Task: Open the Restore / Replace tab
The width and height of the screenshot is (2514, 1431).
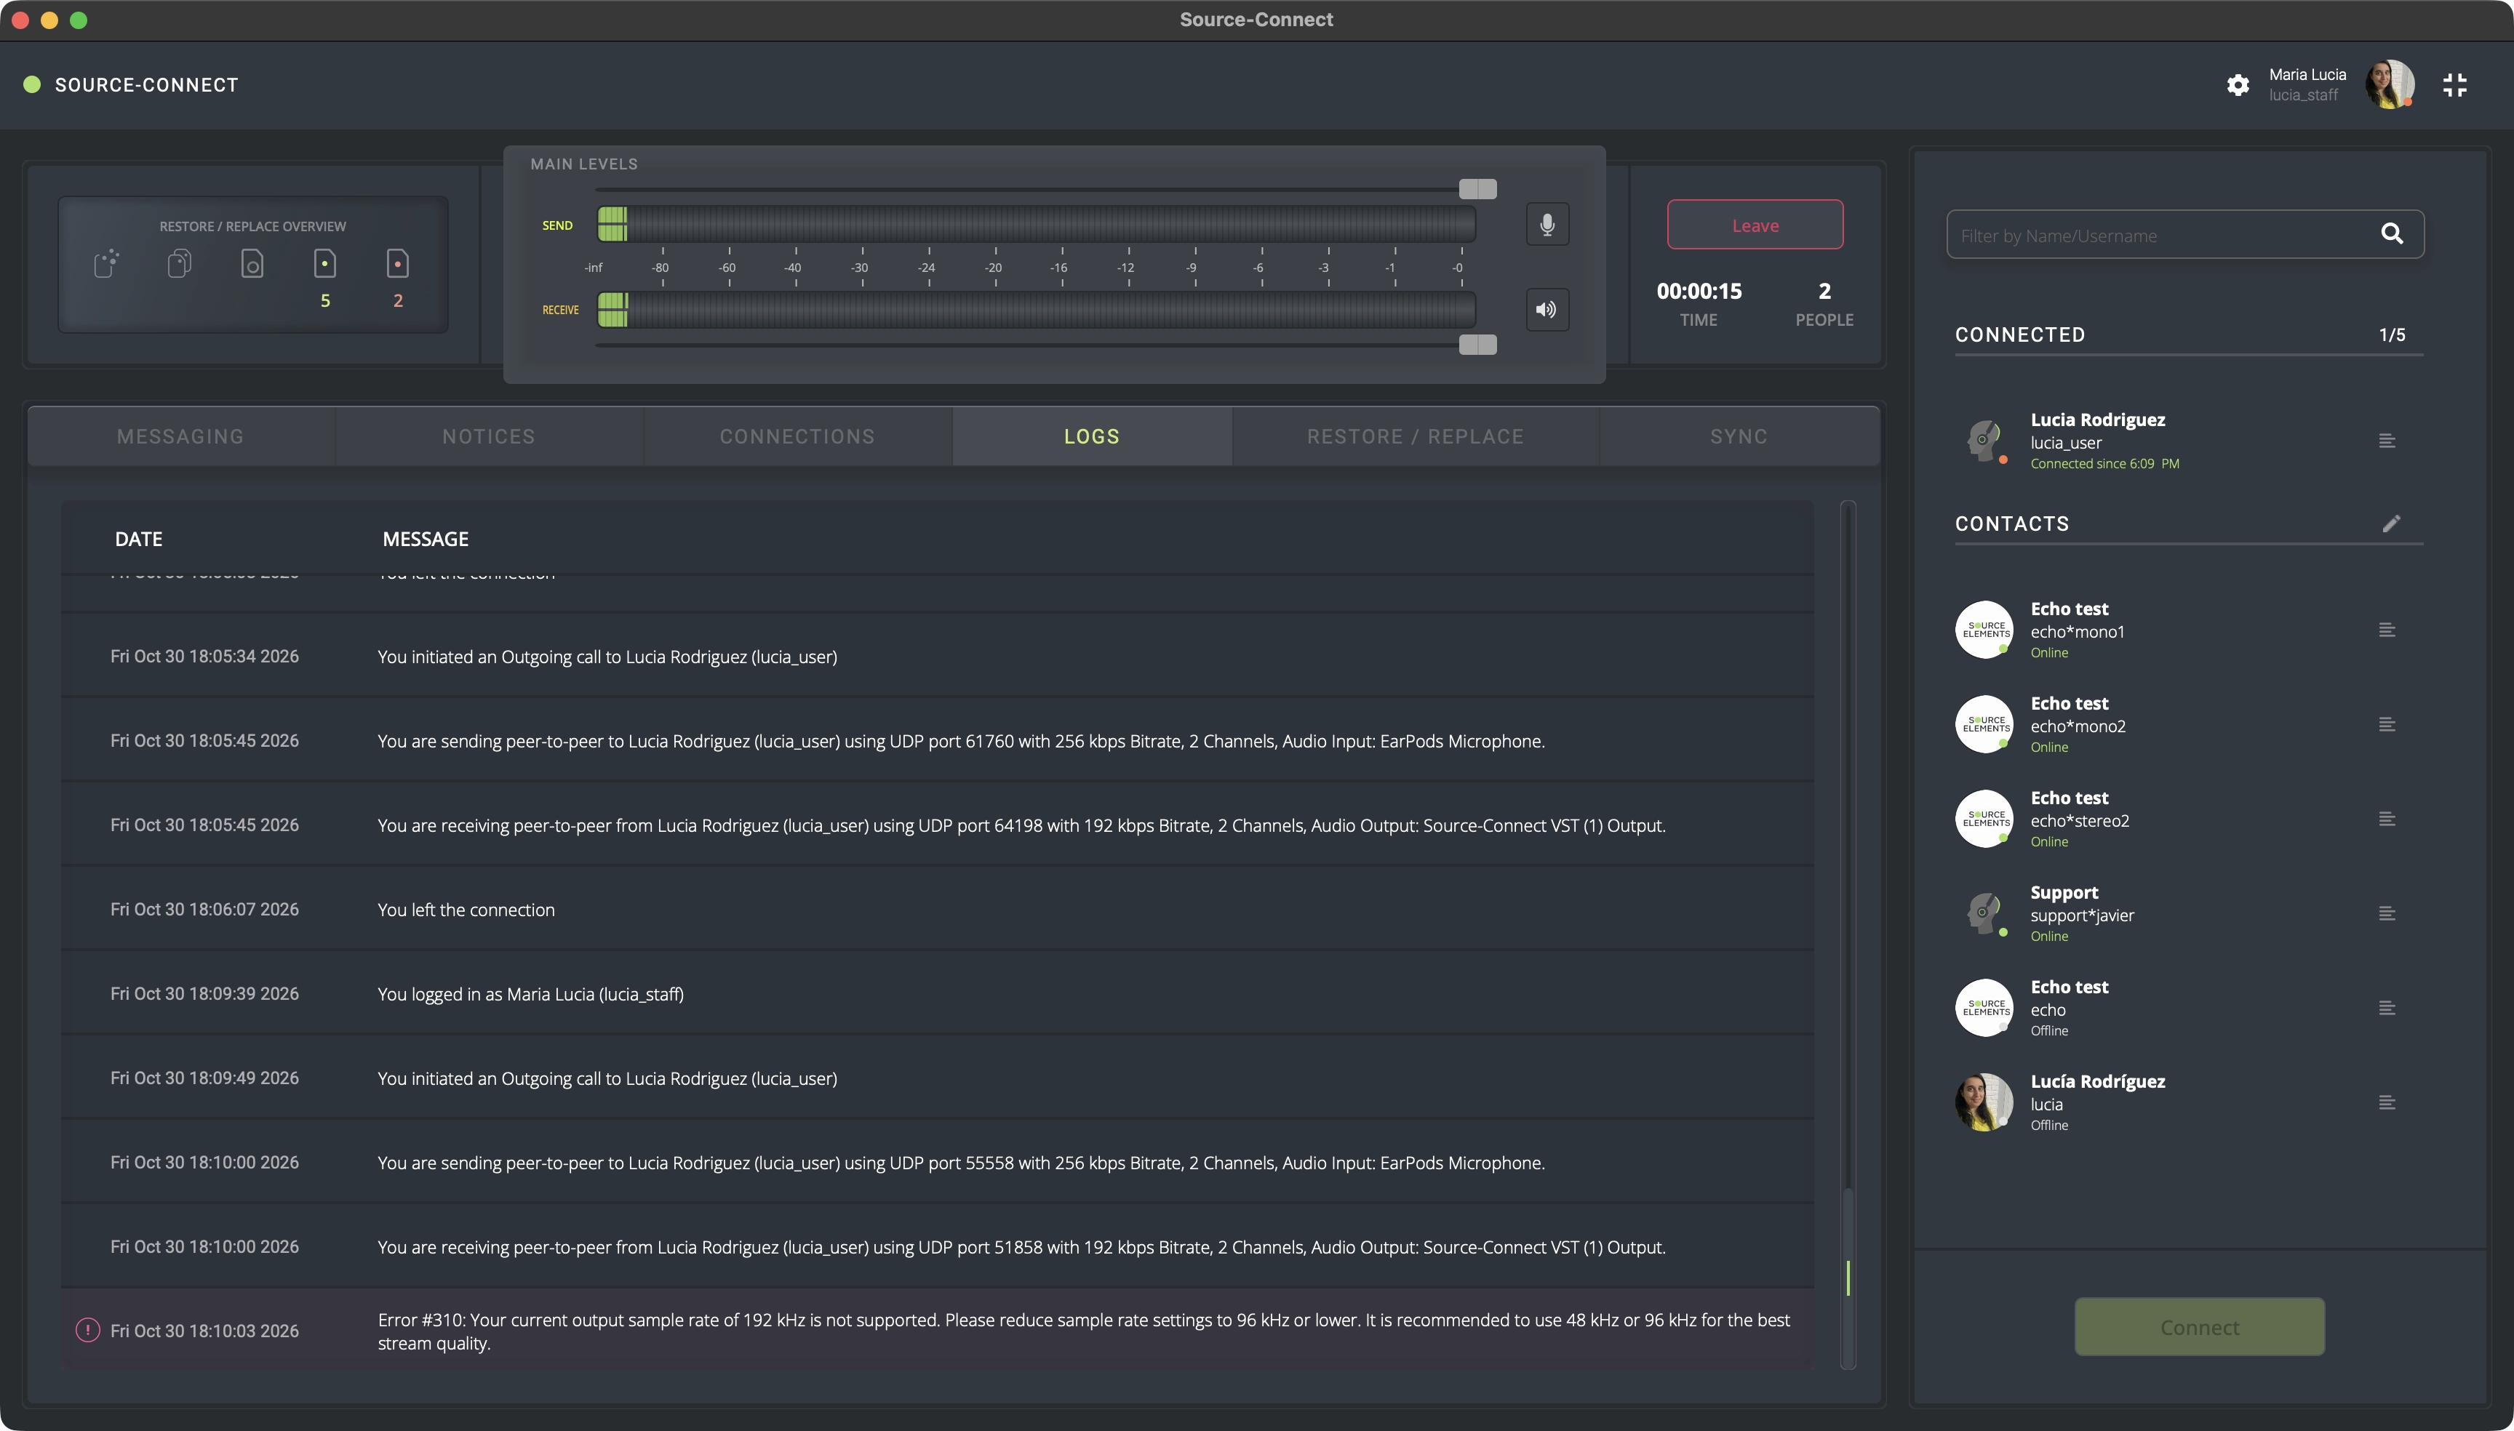Action: coord(1415,436)
